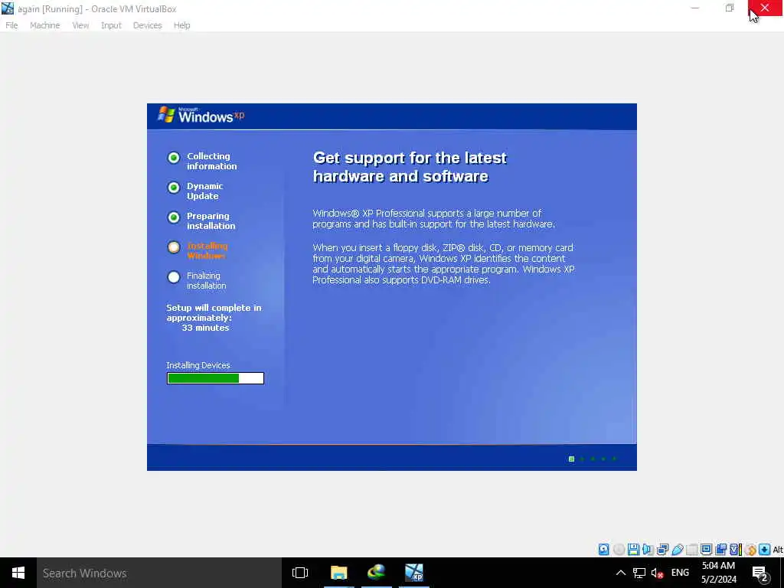Open Internet Explorer from taskbar
The image size is (784, 588).
377,573
